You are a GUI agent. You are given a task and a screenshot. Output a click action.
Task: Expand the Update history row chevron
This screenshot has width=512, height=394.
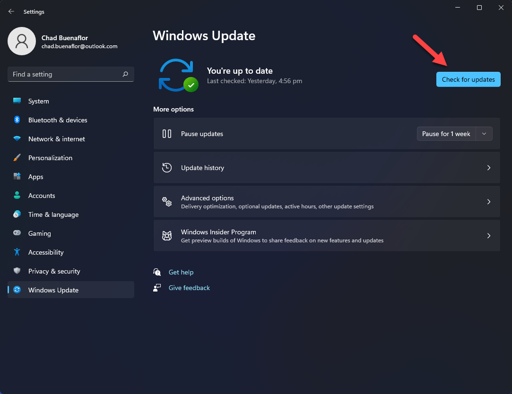point(489,168)
